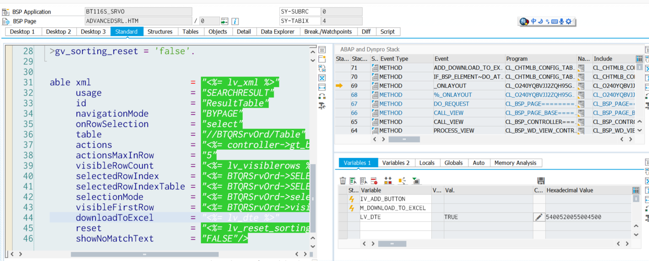
Task: Click the info icon next to the BSP Page field
Action: point(235,21)
